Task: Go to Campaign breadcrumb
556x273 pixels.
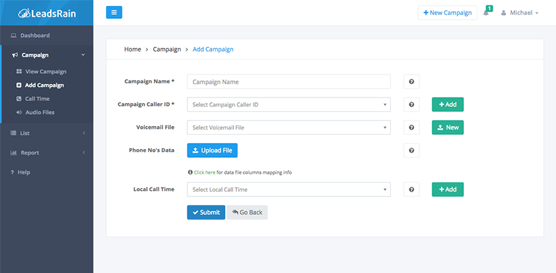Action: tap(167, 49)
